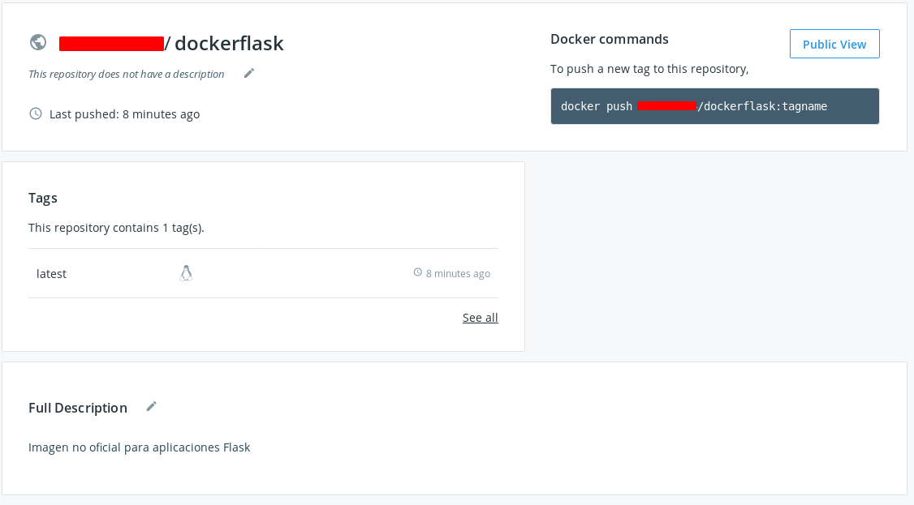Click the missing description placeholder text
The image size is (914, 505).
[x=127, y=74]
